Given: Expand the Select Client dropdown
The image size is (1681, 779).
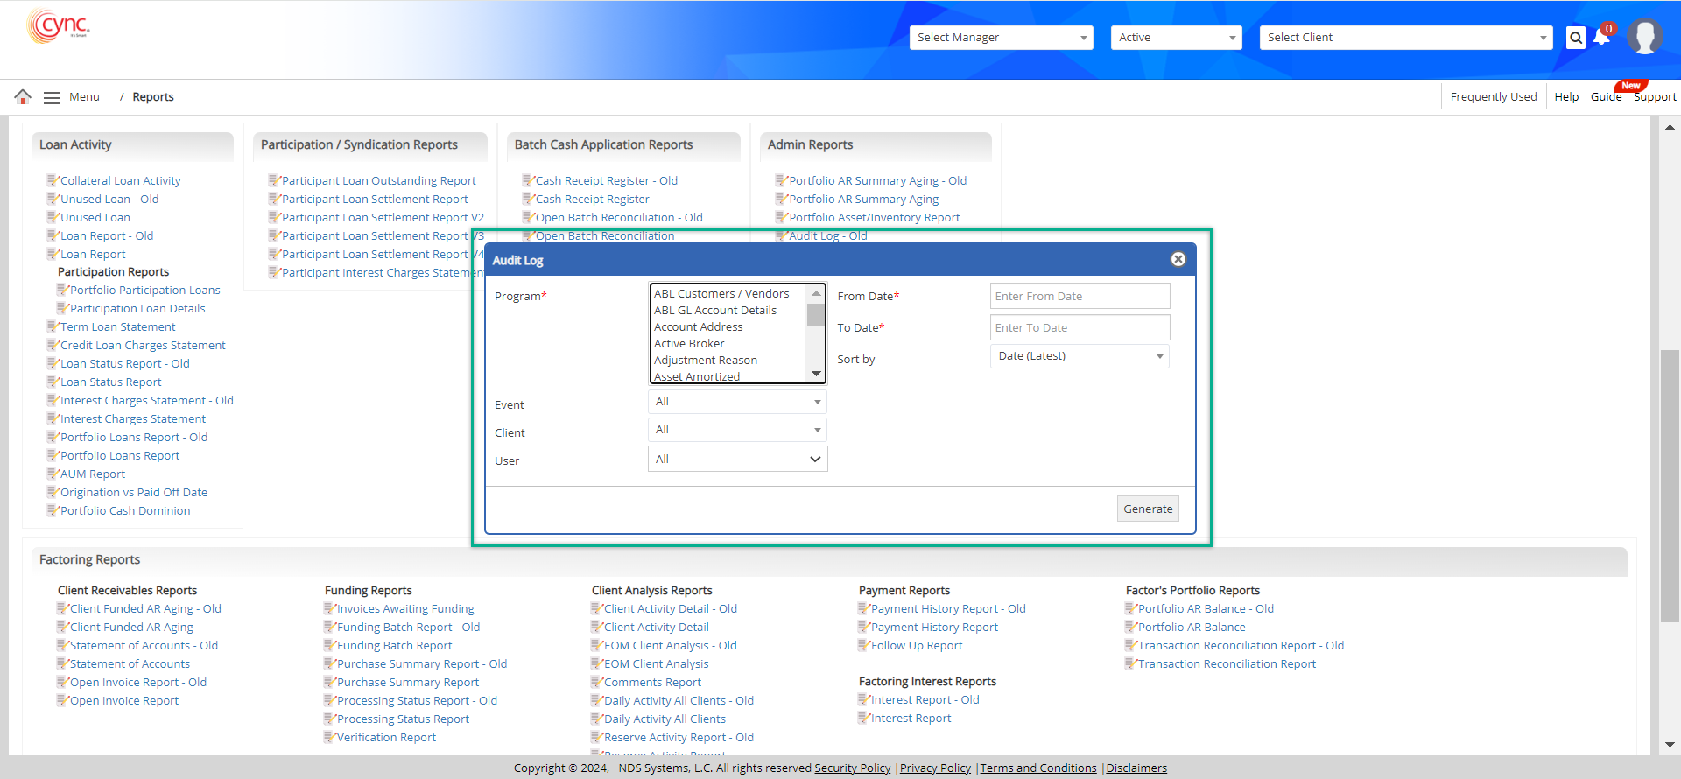Looking at the screenshot, I should [1405, 38].
